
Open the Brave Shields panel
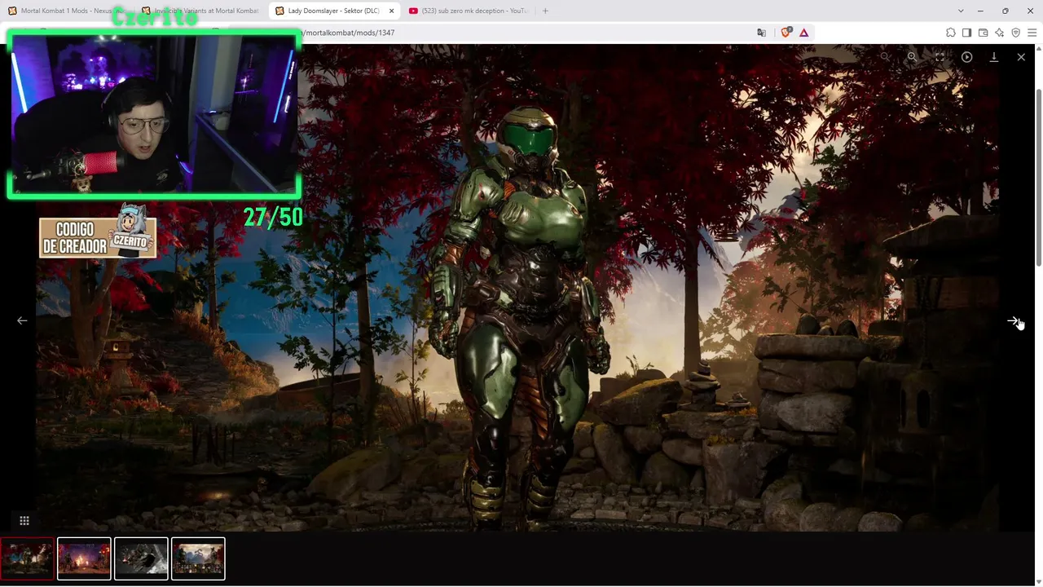[786, 33]
